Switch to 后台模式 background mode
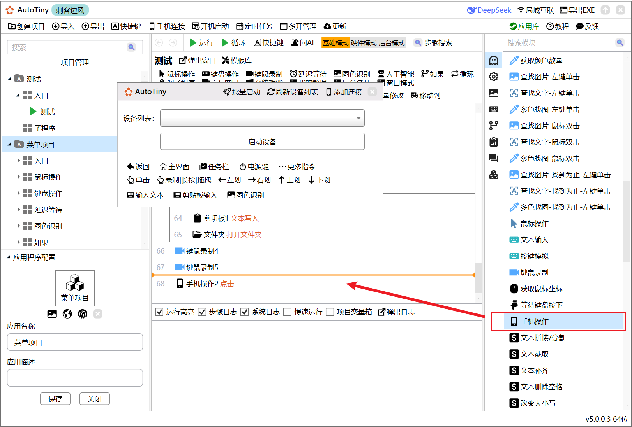Image resolution: width=632 pixels, height=427 pixels. click(392, 43)
